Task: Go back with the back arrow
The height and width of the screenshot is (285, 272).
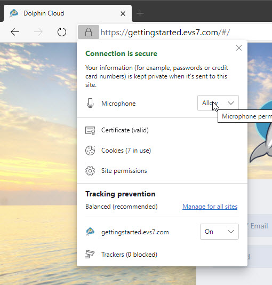Action: pyautogui.click(x=15, y=32)
